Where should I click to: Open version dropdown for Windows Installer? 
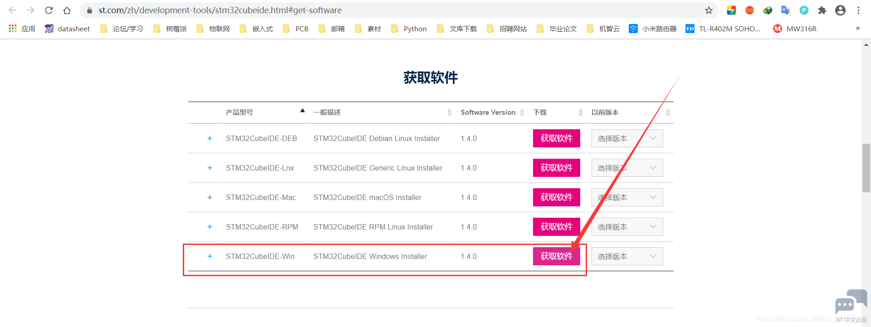pos(627,256)
